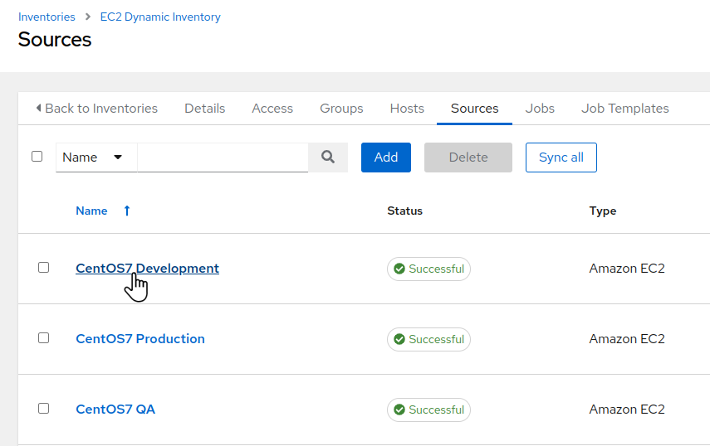The width and height of the screenshot is (710, 446).
Task: Switch to the Jobs tab
Action: [540, 109]
